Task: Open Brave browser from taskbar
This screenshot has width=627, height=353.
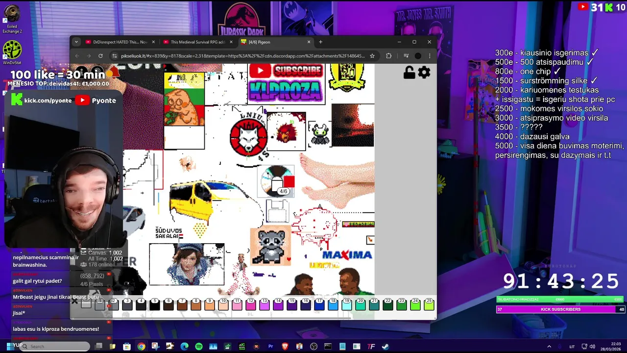Action: (x=285, y=347)
